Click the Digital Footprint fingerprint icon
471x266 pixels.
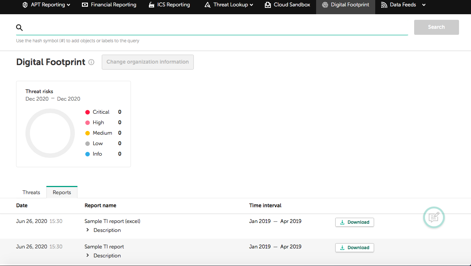point(325,5)
